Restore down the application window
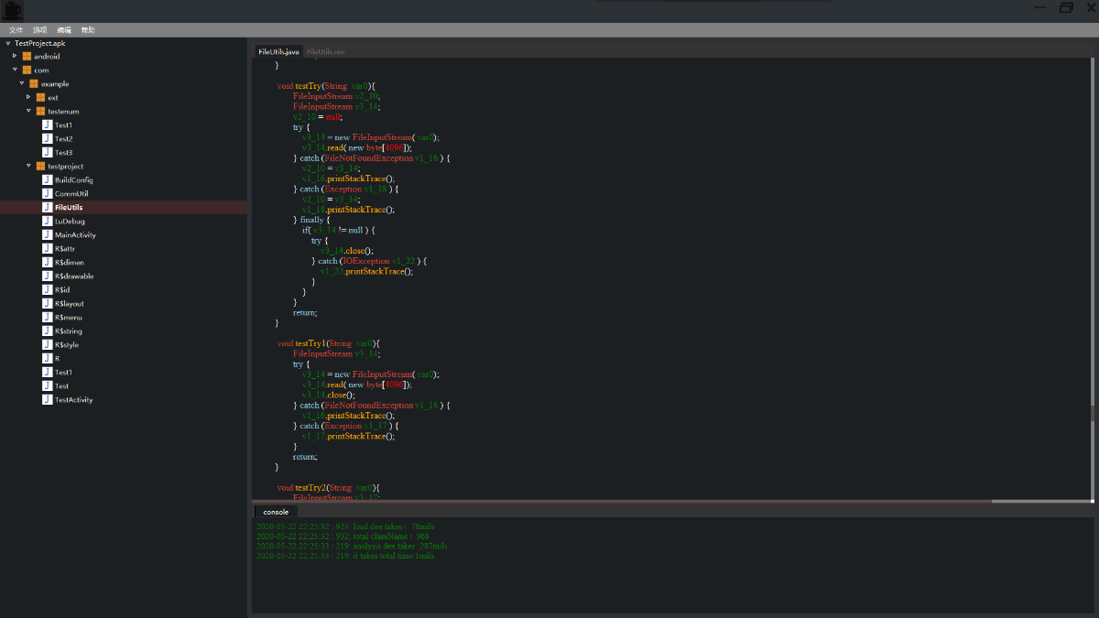The height and width of the screenshot is (618, 1099). click(x=1066, y=7)
